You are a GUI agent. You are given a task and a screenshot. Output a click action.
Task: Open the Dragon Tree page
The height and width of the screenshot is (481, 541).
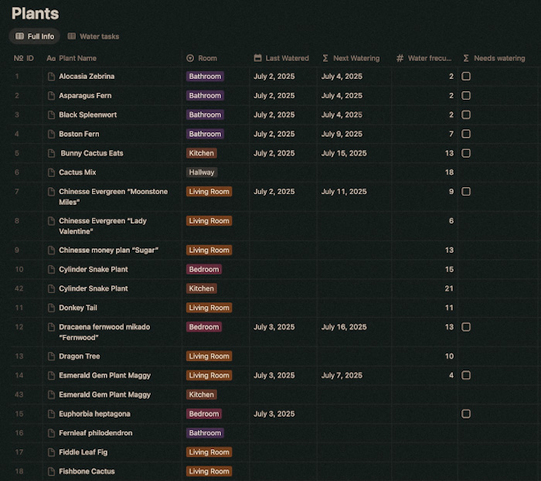click(80, 356)
